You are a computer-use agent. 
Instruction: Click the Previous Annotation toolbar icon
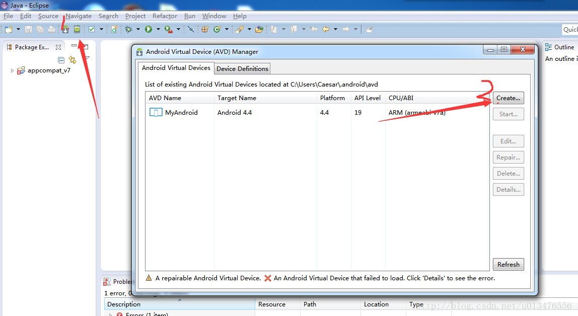pyautogui.click(x=294, y=30)
